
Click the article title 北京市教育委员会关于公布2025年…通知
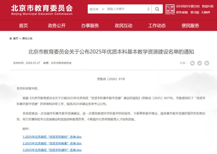point(111,52)
